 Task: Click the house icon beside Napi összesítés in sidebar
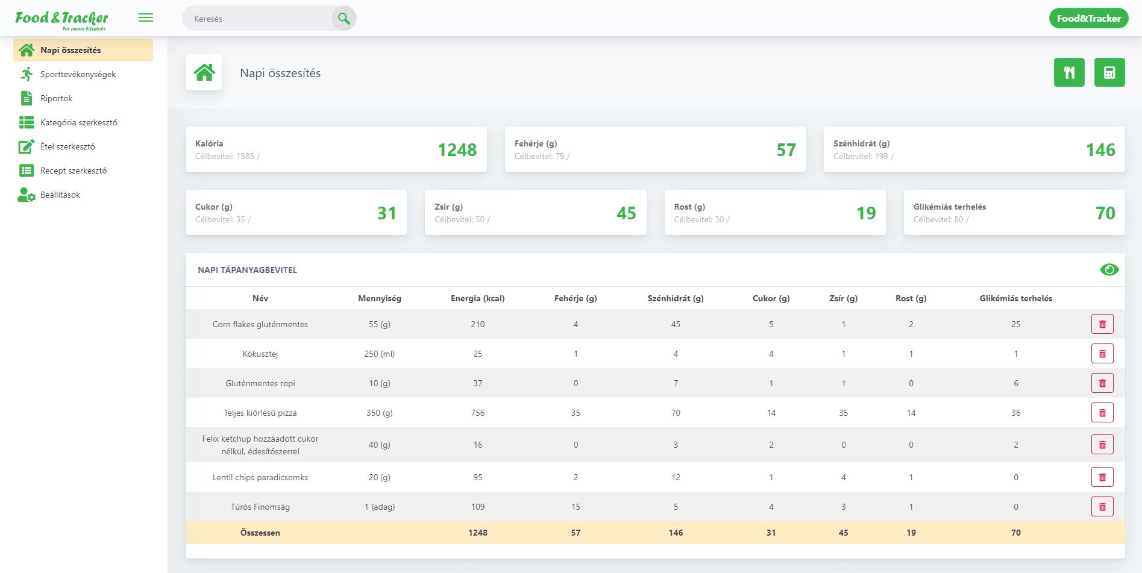27,50
